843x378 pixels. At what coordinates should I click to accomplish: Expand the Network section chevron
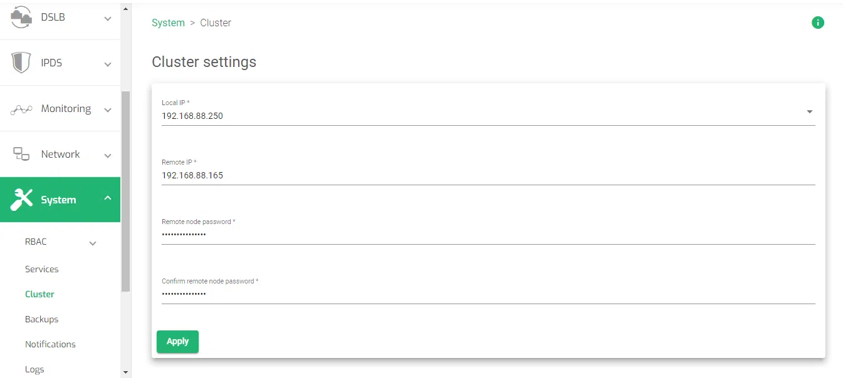click(x=108, y=156)
